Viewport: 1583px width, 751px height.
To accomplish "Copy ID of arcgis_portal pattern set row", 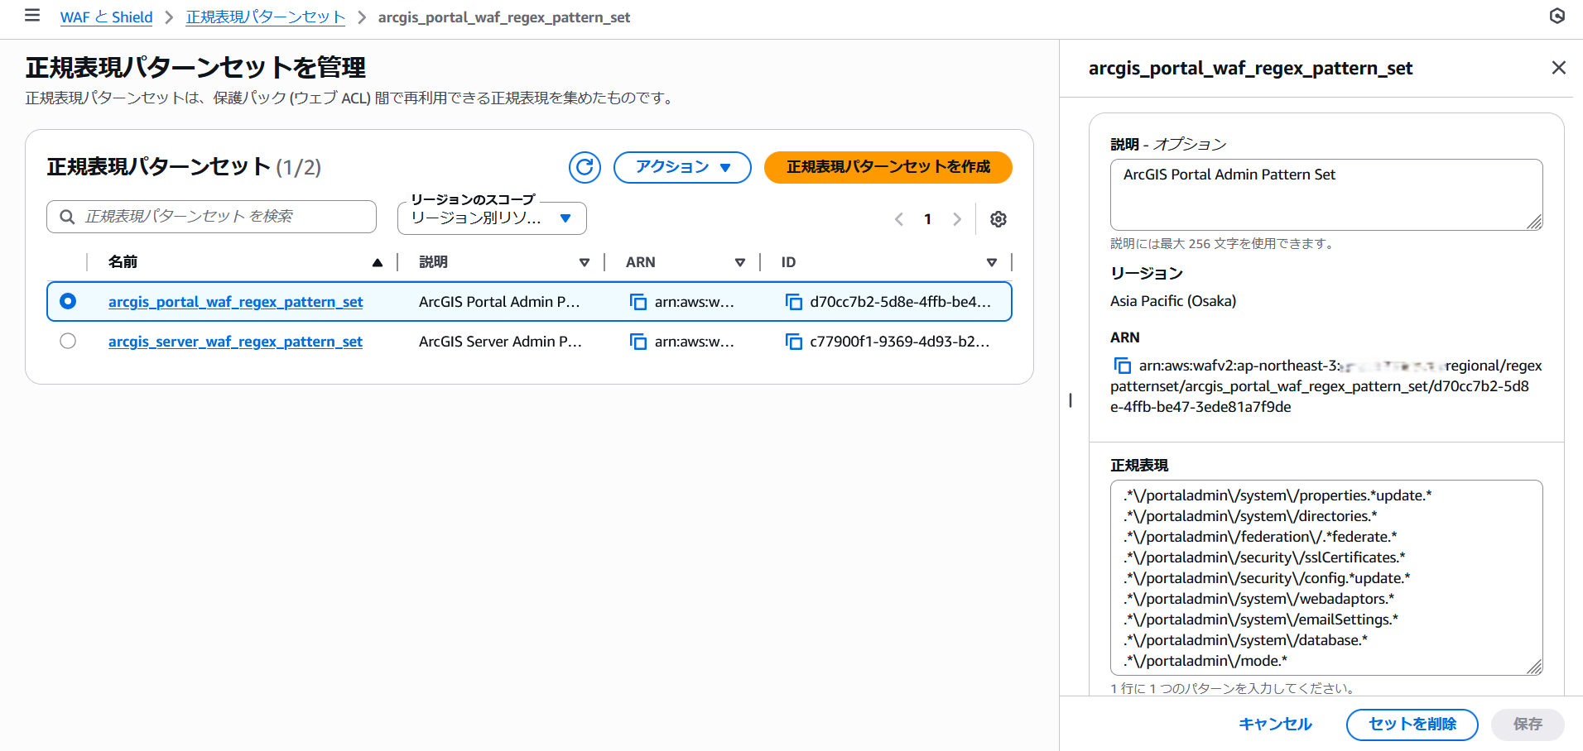I will click(793, 302).
